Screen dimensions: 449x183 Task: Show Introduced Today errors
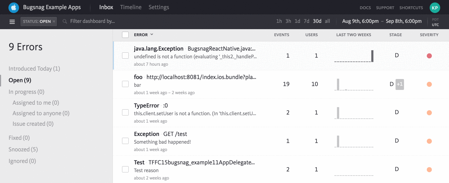click(x=34, y=68)
